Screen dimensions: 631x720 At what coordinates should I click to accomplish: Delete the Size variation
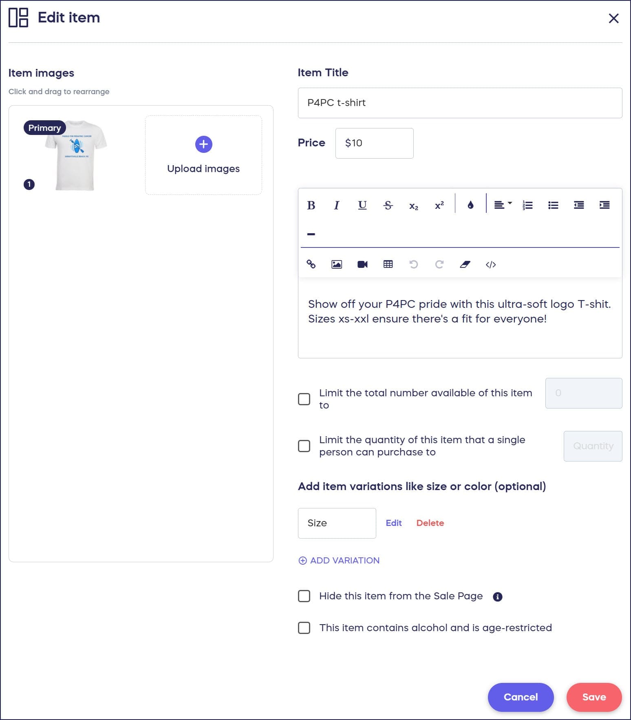coord(430,523)
